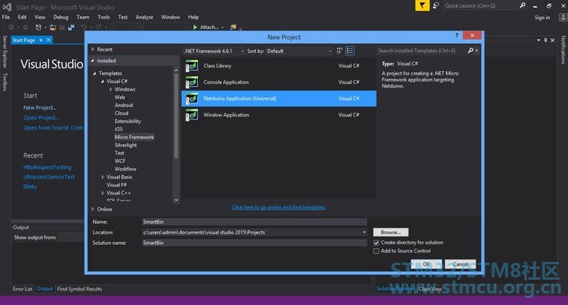
Task: Open the Server Explorer side tab
Action: click(5, 51)
